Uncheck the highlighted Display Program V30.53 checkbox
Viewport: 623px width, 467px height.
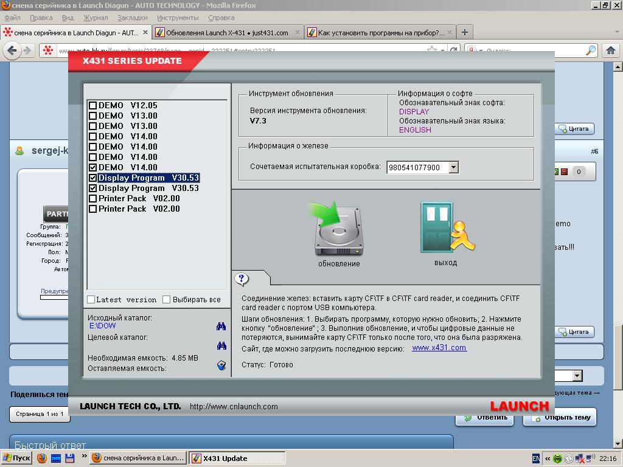92,178
